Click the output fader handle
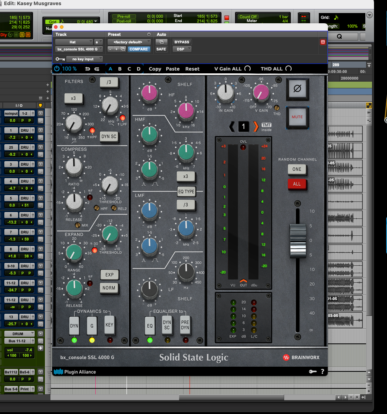This screenshot has height=414, width=387. pos(298,241)
